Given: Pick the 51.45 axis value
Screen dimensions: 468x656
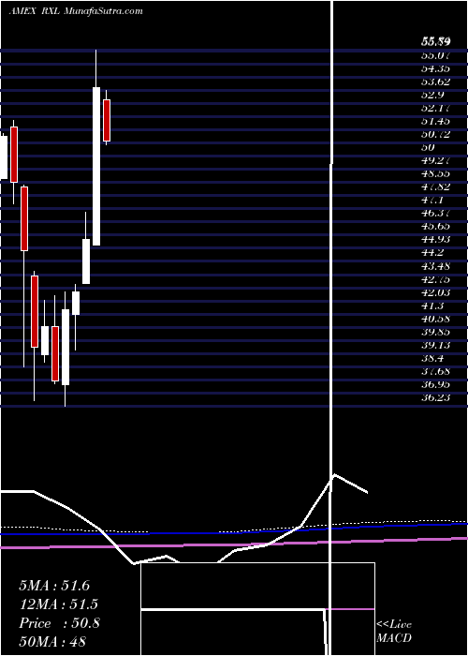Looking at the screenshot, I should [x=435, y=121].
